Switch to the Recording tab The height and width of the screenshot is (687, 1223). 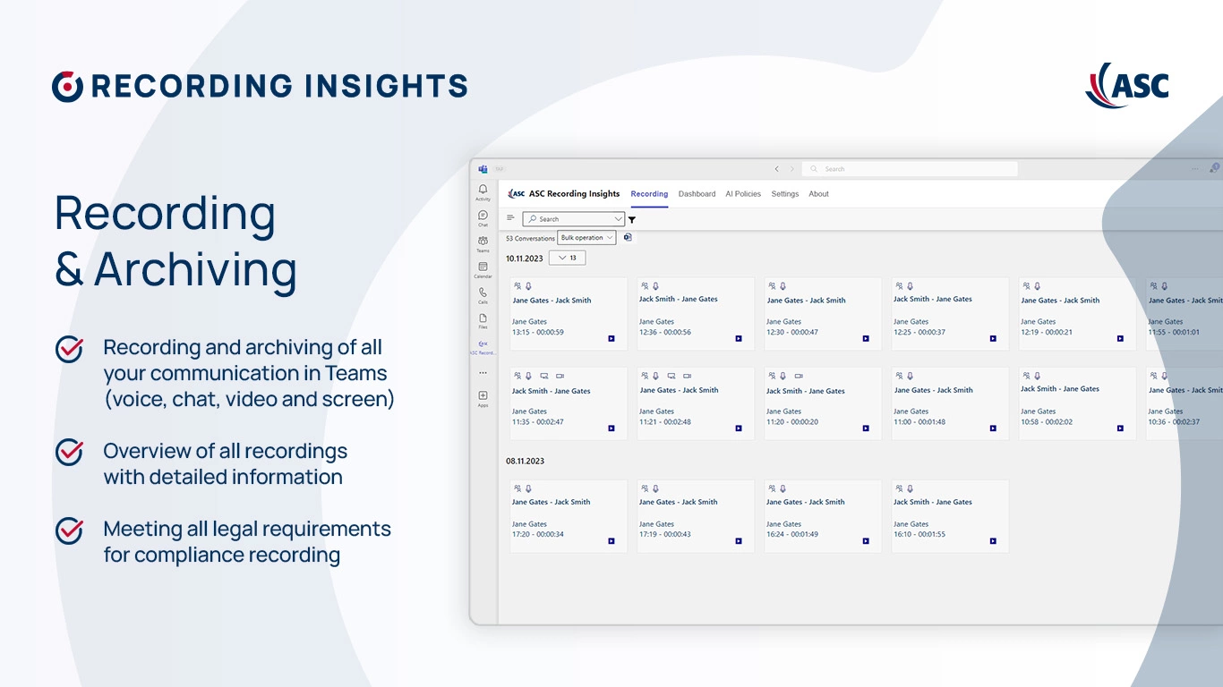[649, 194]
